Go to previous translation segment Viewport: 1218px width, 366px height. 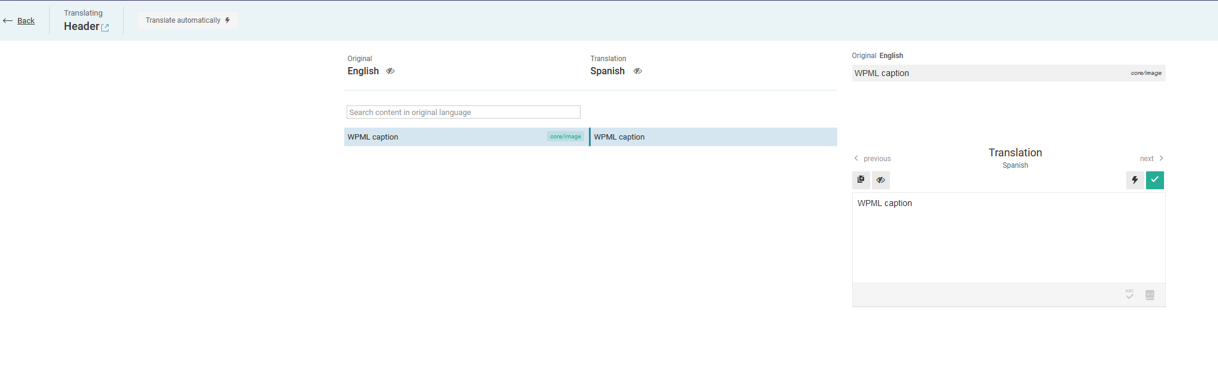click(x=873, y=159)
